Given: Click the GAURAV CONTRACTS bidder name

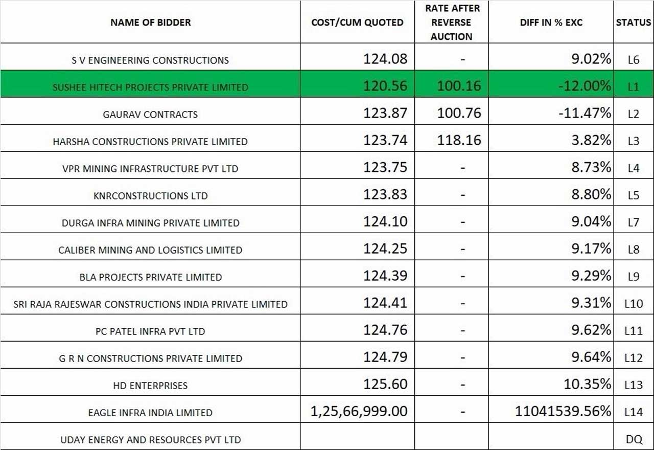Looking at the screenshot, I should pos(150,115).
